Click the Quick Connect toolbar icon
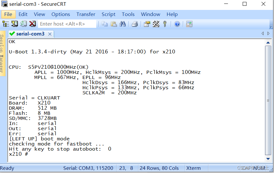Image resolution: width=274 pixels, height=173 pixels. pos(14,24)
